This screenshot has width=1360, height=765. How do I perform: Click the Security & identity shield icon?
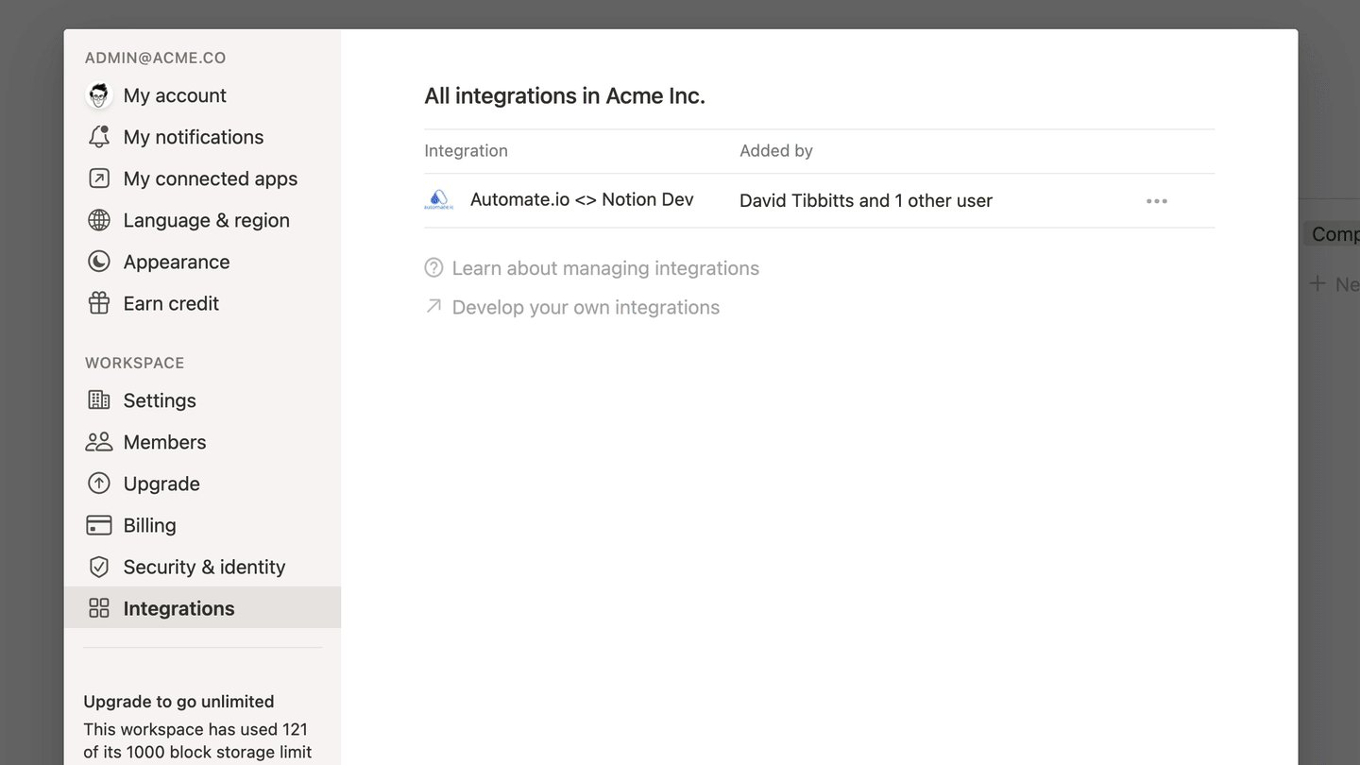click(98, 566)
